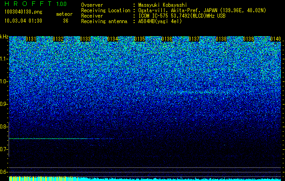Click the 0.8 kHz axis label
Viewport: 285px width, 181px height.
click(4, 127)
